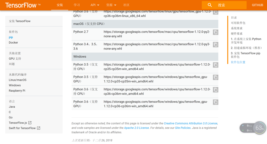Open Windows source build page in sidebar
This screenshot has width=267, height=144.
15,85
